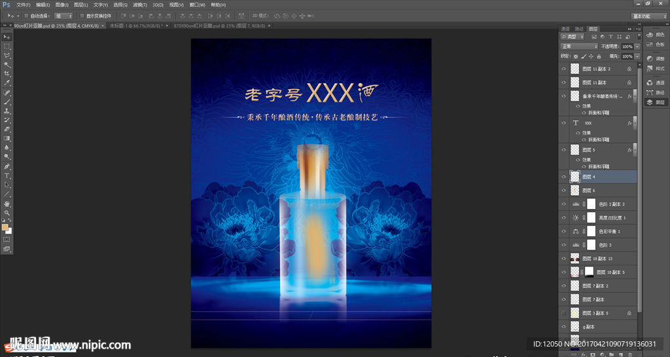The image size is (670, 357).
Task: Switch to the 路径 tab in layers panel
Action: coord(579,29)
